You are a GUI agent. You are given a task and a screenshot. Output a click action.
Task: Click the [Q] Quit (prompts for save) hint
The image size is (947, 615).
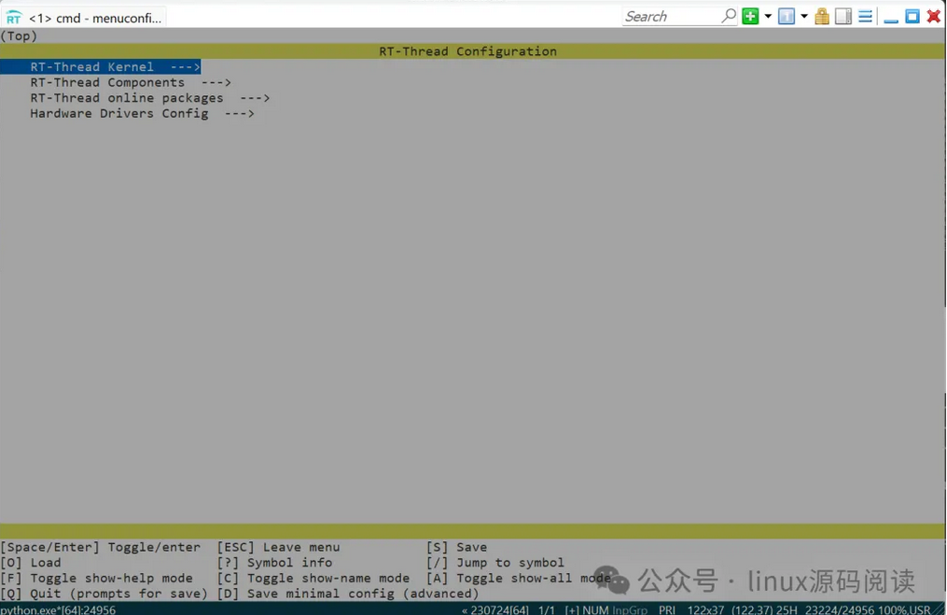104,594
